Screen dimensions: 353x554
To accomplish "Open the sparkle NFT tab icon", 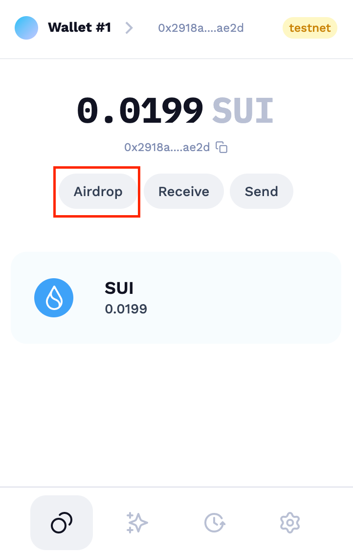I will pos(137,522).
